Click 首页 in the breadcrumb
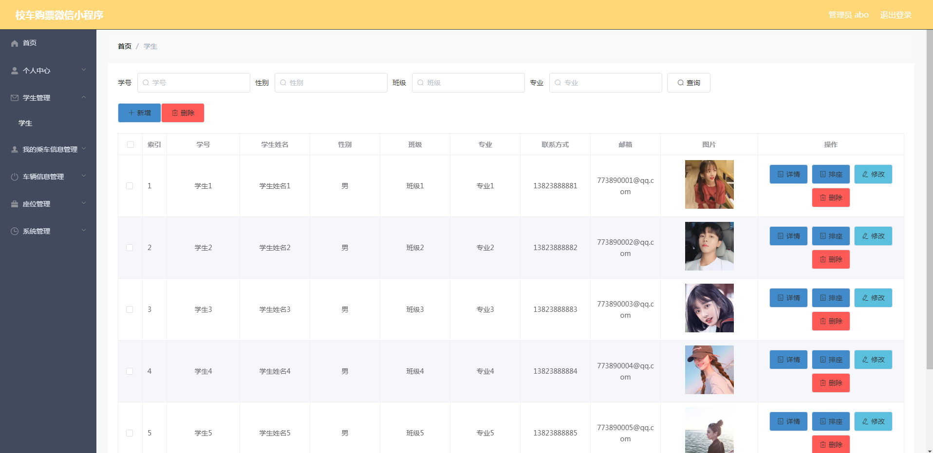Screen dimensions: 933x453 tap(124, 46)
